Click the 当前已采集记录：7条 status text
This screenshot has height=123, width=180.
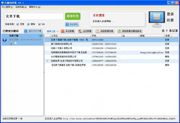coord(12,119)
